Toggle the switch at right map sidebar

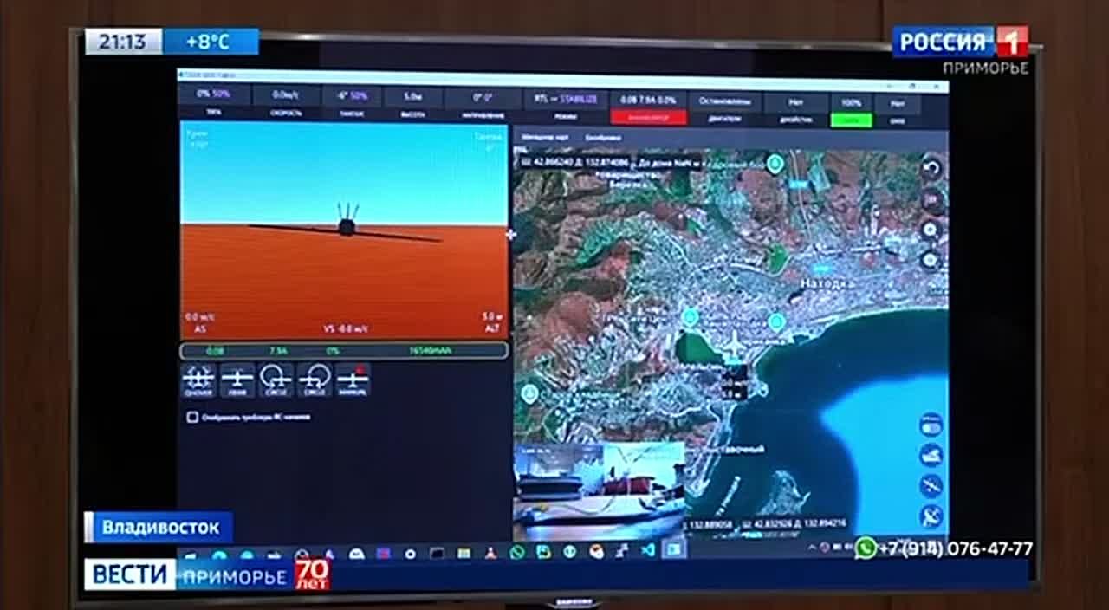[x=931, y=425]
